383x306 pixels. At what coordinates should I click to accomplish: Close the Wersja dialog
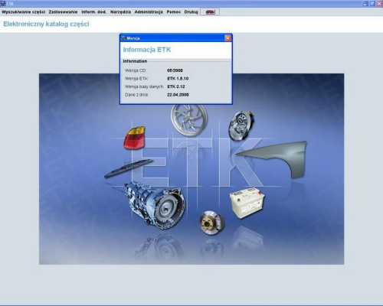pyautogui.click(x=228, y=38)
